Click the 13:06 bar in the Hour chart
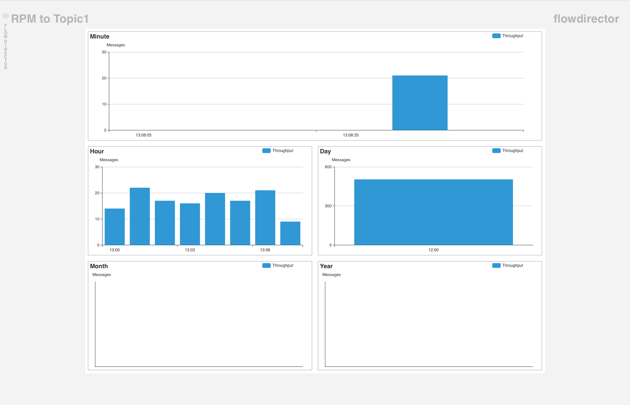 [265, 218]
